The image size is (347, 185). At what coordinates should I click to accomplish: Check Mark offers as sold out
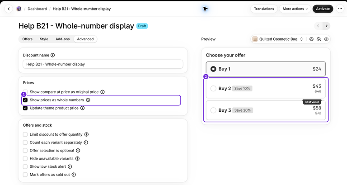pyautogui.click(x=25, y=175)
